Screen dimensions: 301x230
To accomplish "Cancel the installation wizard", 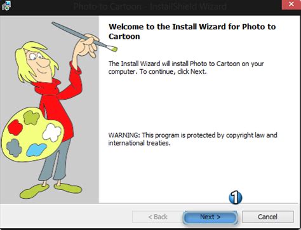I will click(268, 217).
